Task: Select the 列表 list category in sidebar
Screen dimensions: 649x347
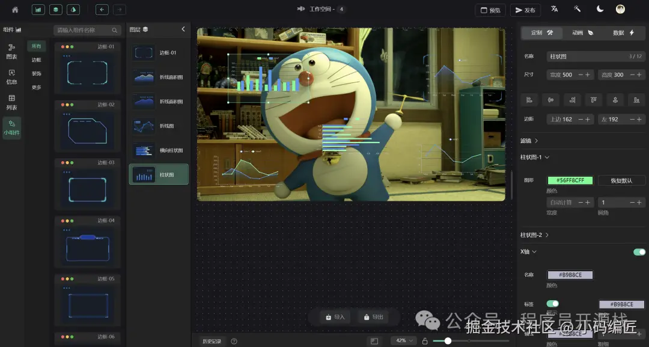Action: 11,102
